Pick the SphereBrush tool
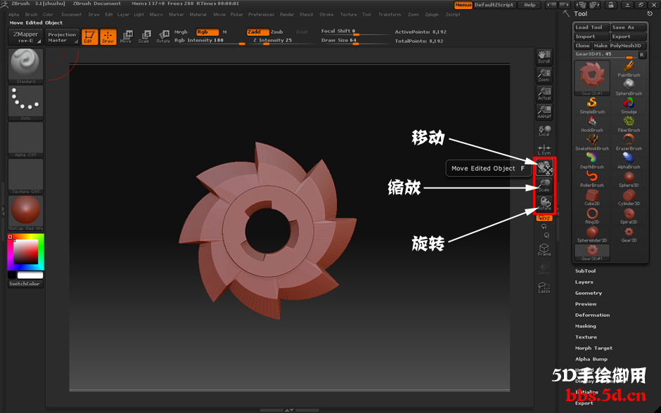Screen dimensions: 661x413 (x=629, y=87)
